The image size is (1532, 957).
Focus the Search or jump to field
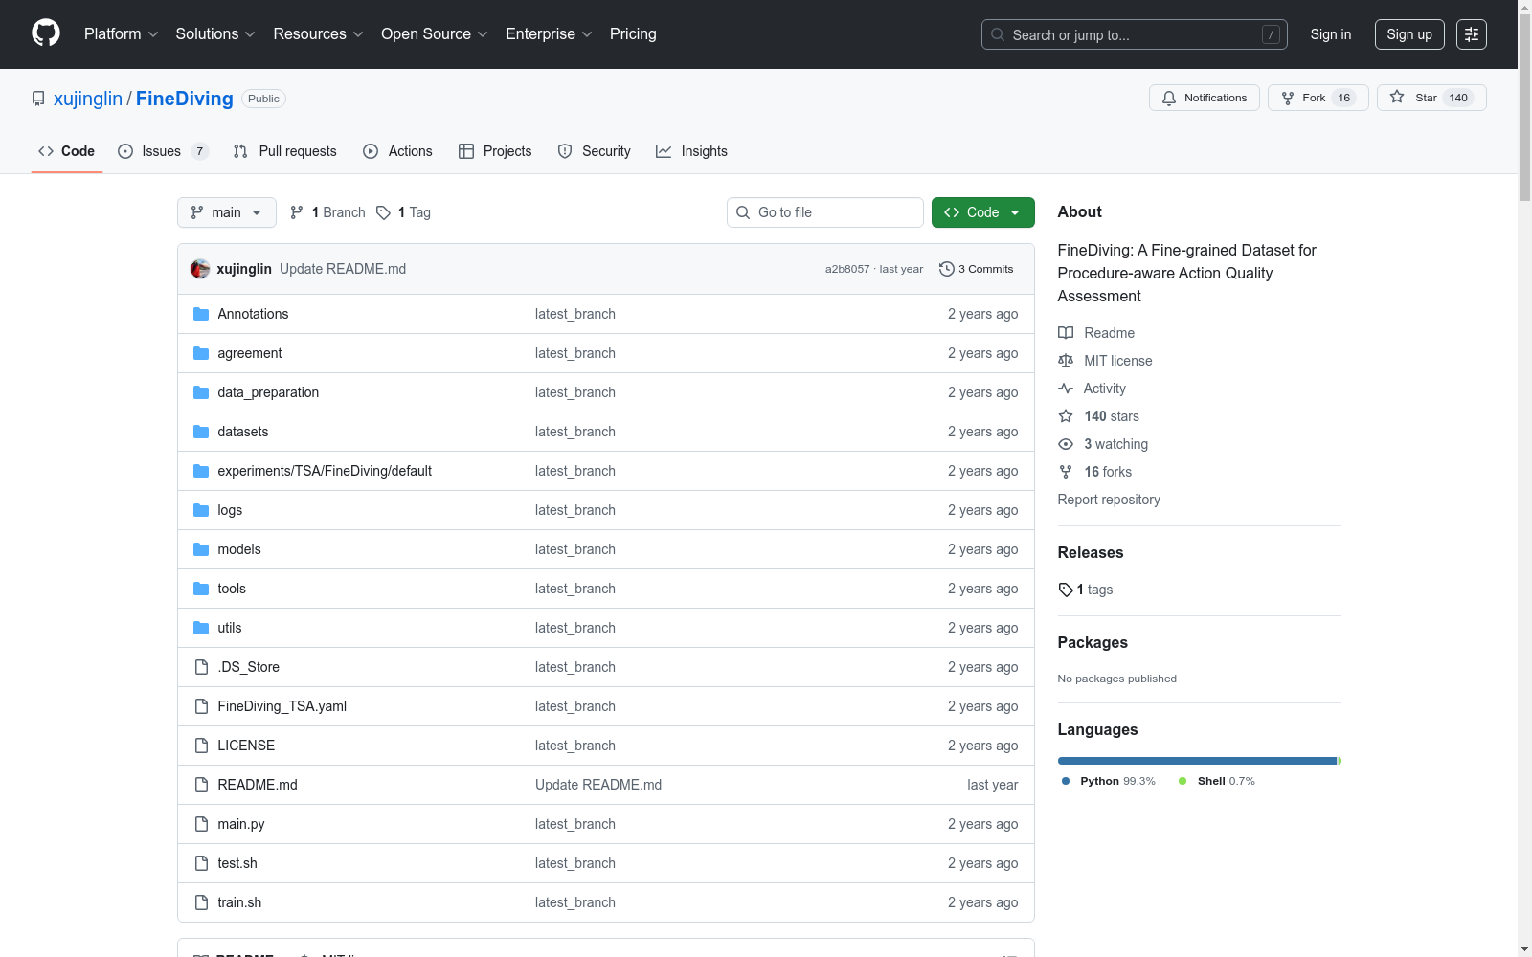[x=1135, y=34]
